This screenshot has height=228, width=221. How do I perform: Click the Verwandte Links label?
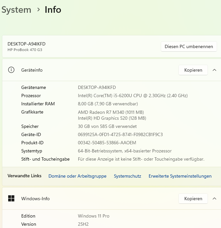(25, 176)
